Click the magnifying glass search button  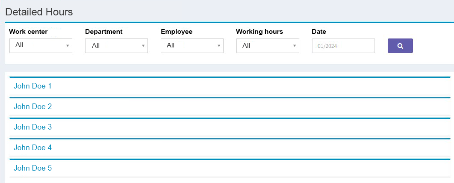[x=400, y=46]
